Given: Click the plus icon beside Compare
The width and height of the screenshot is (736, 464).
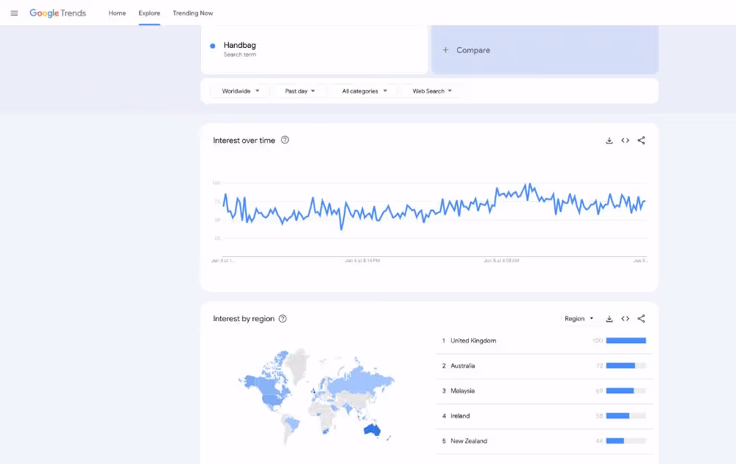Looking at the screenshot, I should click(445, 50).
